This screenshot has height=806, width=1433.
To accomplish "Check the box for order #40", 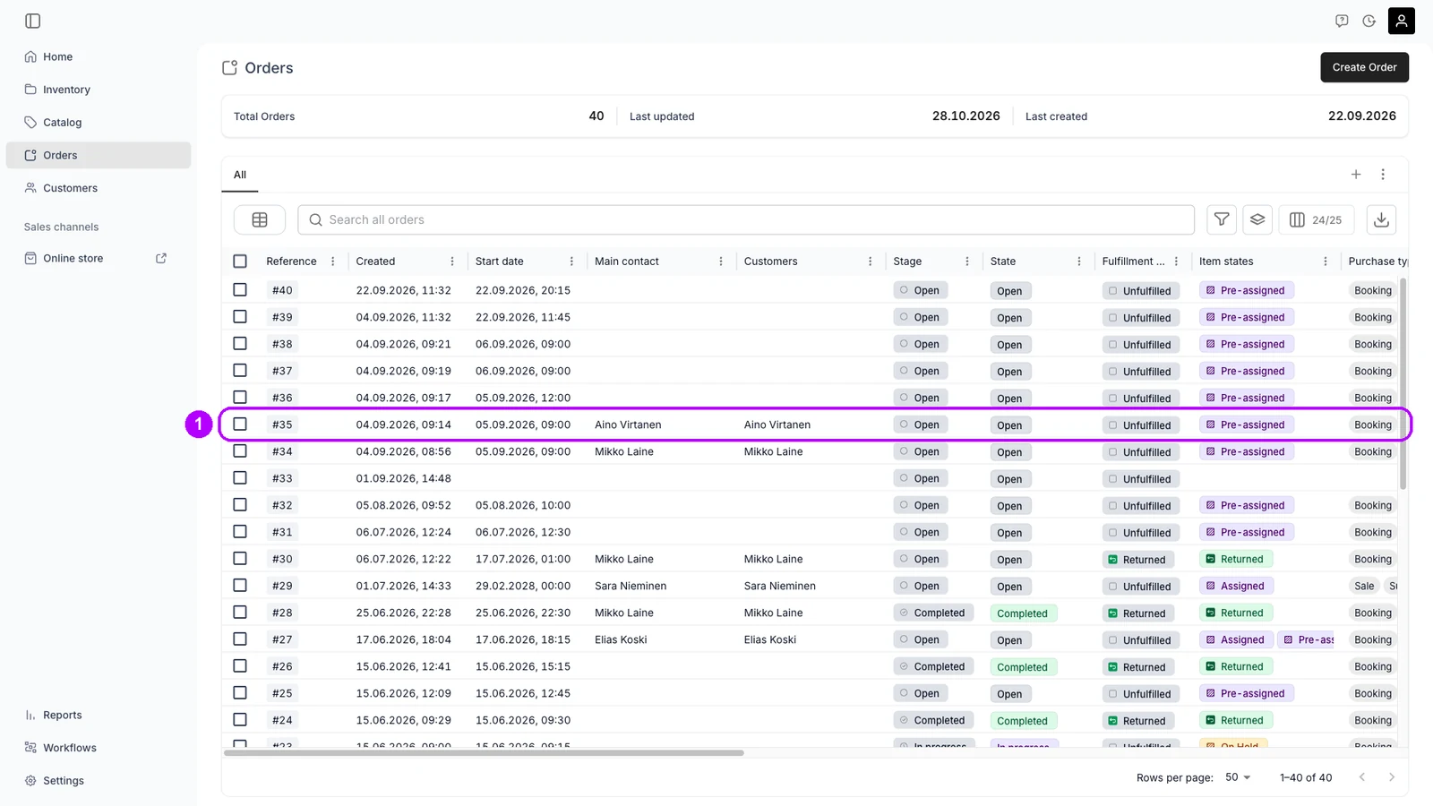I will point(240,290).
